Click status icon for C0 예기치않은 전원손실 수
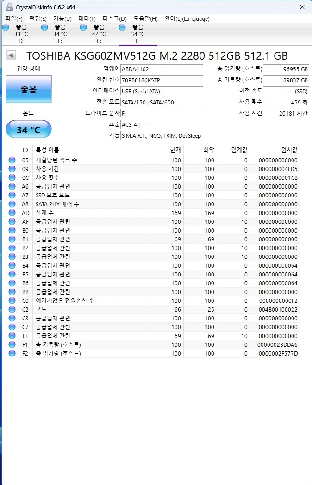Viewport: 312px width, 485px height. (12, 301)
